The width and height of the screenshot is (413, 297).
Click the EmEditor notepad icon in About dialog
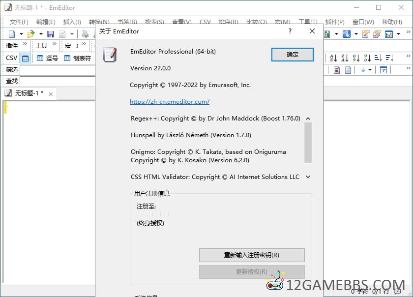tap(110, 55)
